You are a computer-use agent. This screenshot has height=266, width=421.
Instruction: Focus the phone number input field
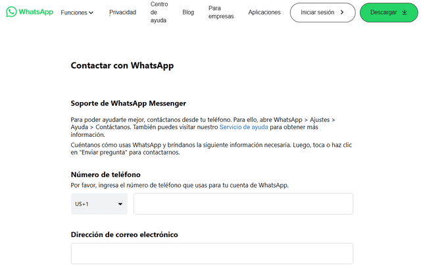[x=243, y=204]
